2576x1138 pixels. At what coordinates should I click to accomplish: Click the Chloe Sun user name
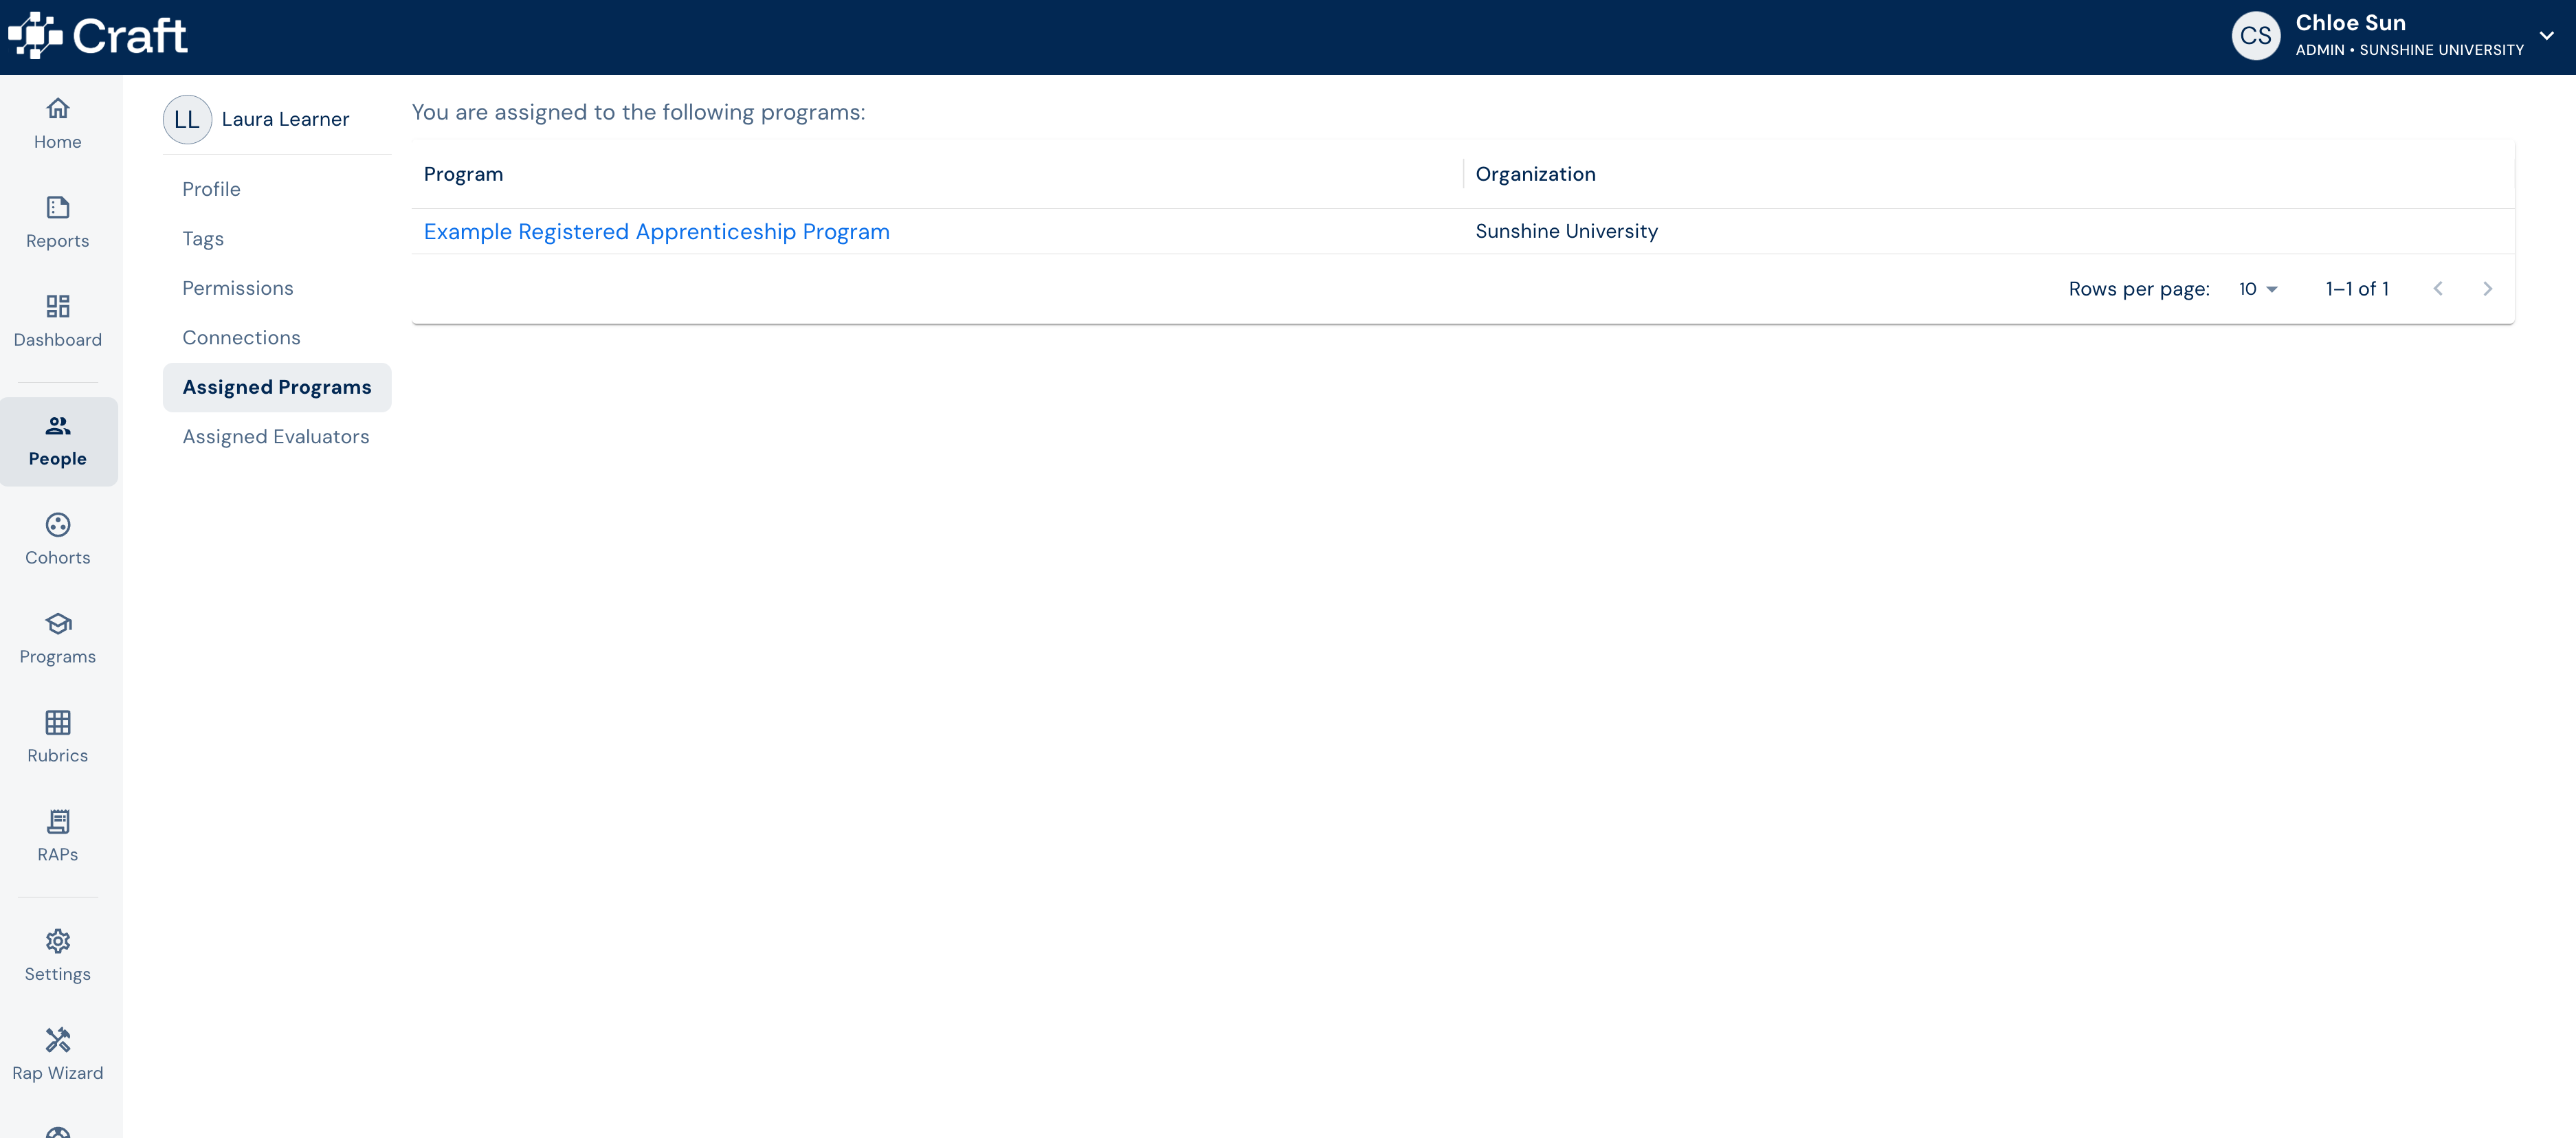pos(2350,23)
